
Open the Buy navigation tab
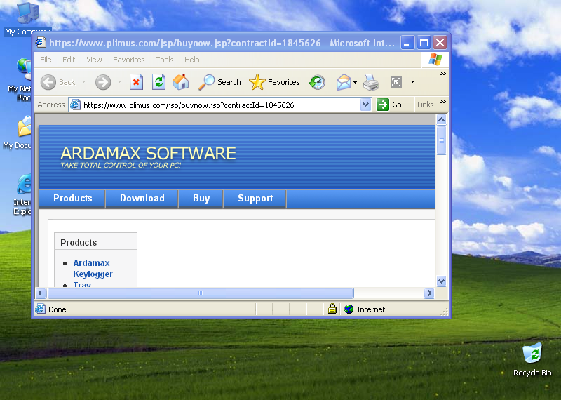click(201, 199)
